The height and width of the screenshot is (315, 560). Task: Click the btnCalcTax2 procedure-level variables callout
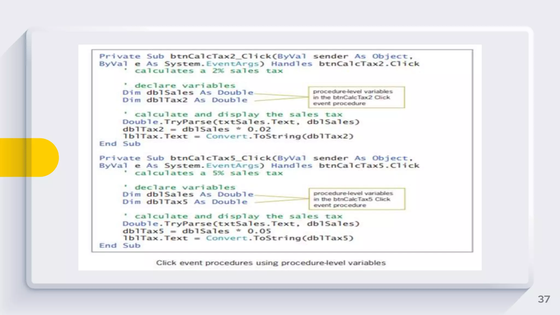(x=356, y=97)
